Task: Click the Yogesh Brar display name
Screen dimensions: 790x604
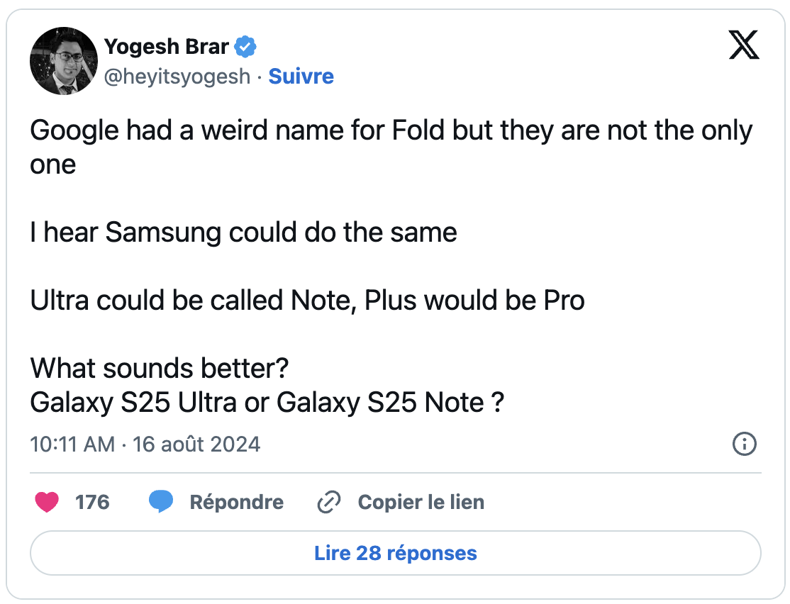Action: (x=166, y=47)
